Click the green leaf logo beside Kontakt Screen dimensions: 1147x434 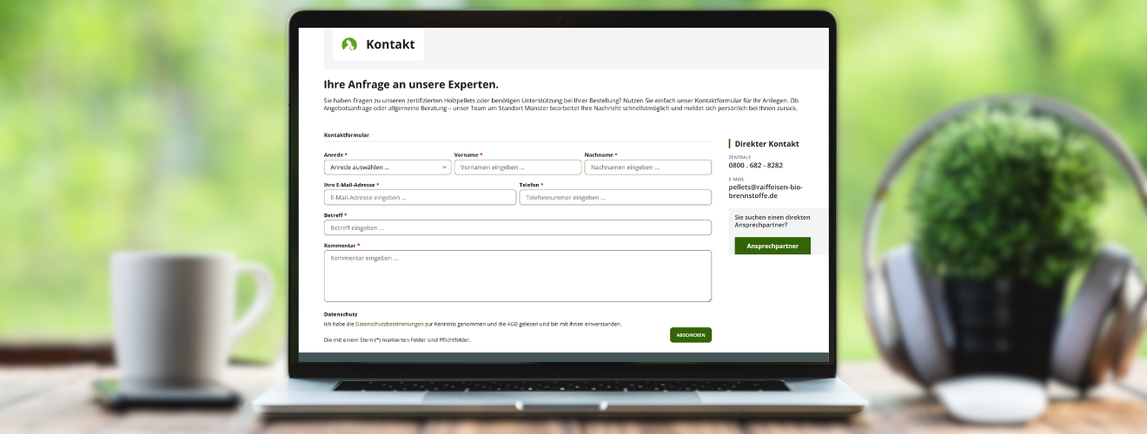coord(349,44)
